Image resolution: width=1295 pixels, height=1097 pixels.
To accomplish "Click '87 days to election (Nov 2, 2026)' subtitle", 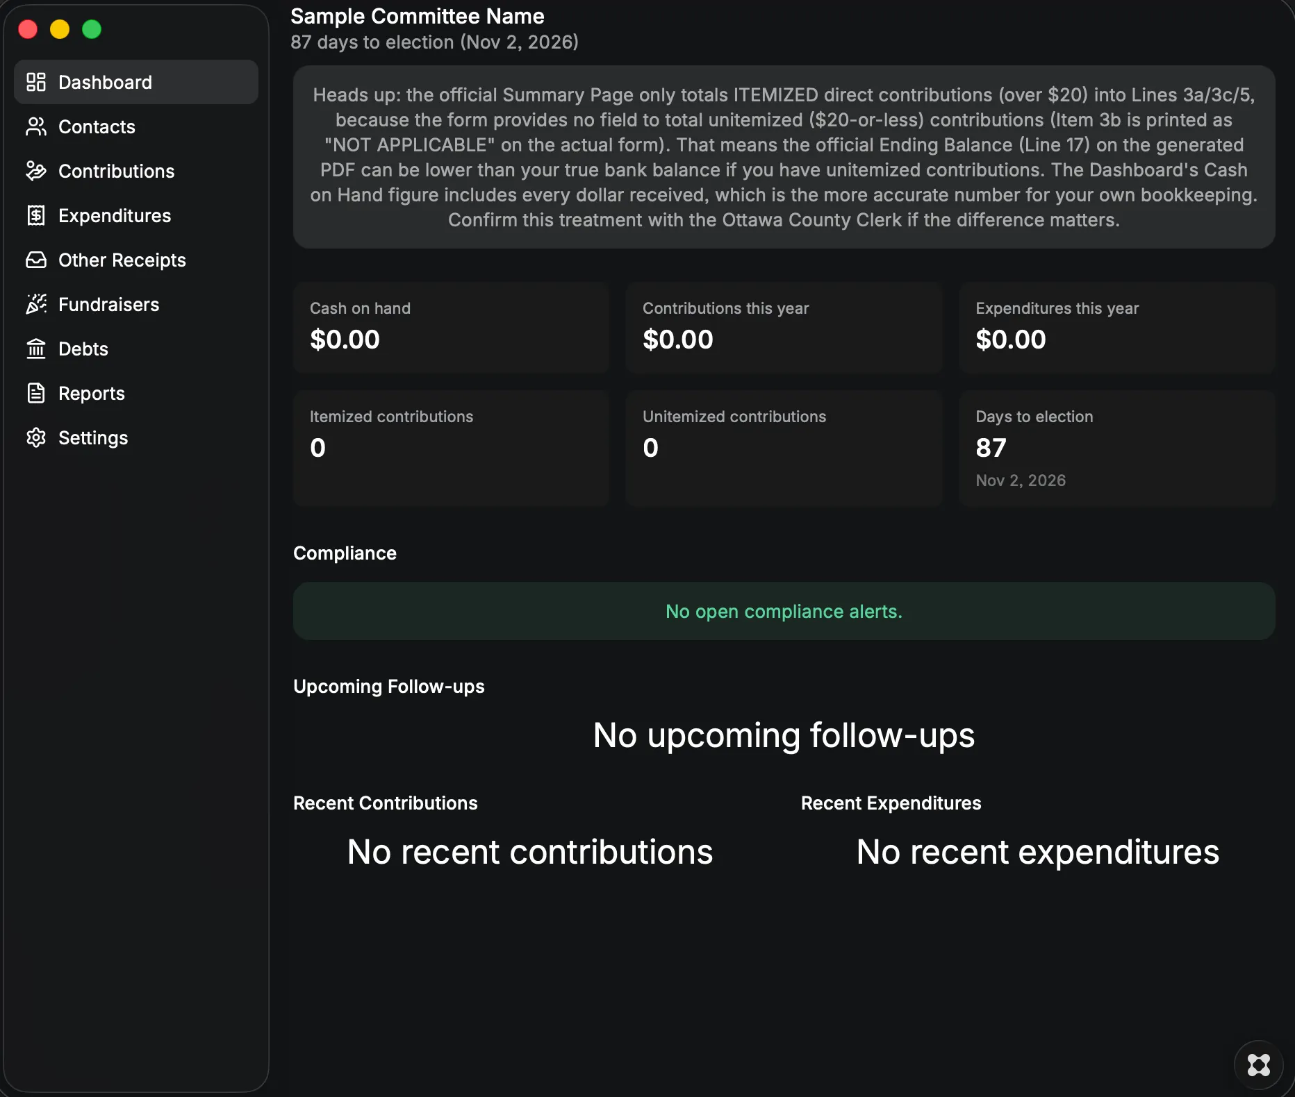I will [435, 42].
